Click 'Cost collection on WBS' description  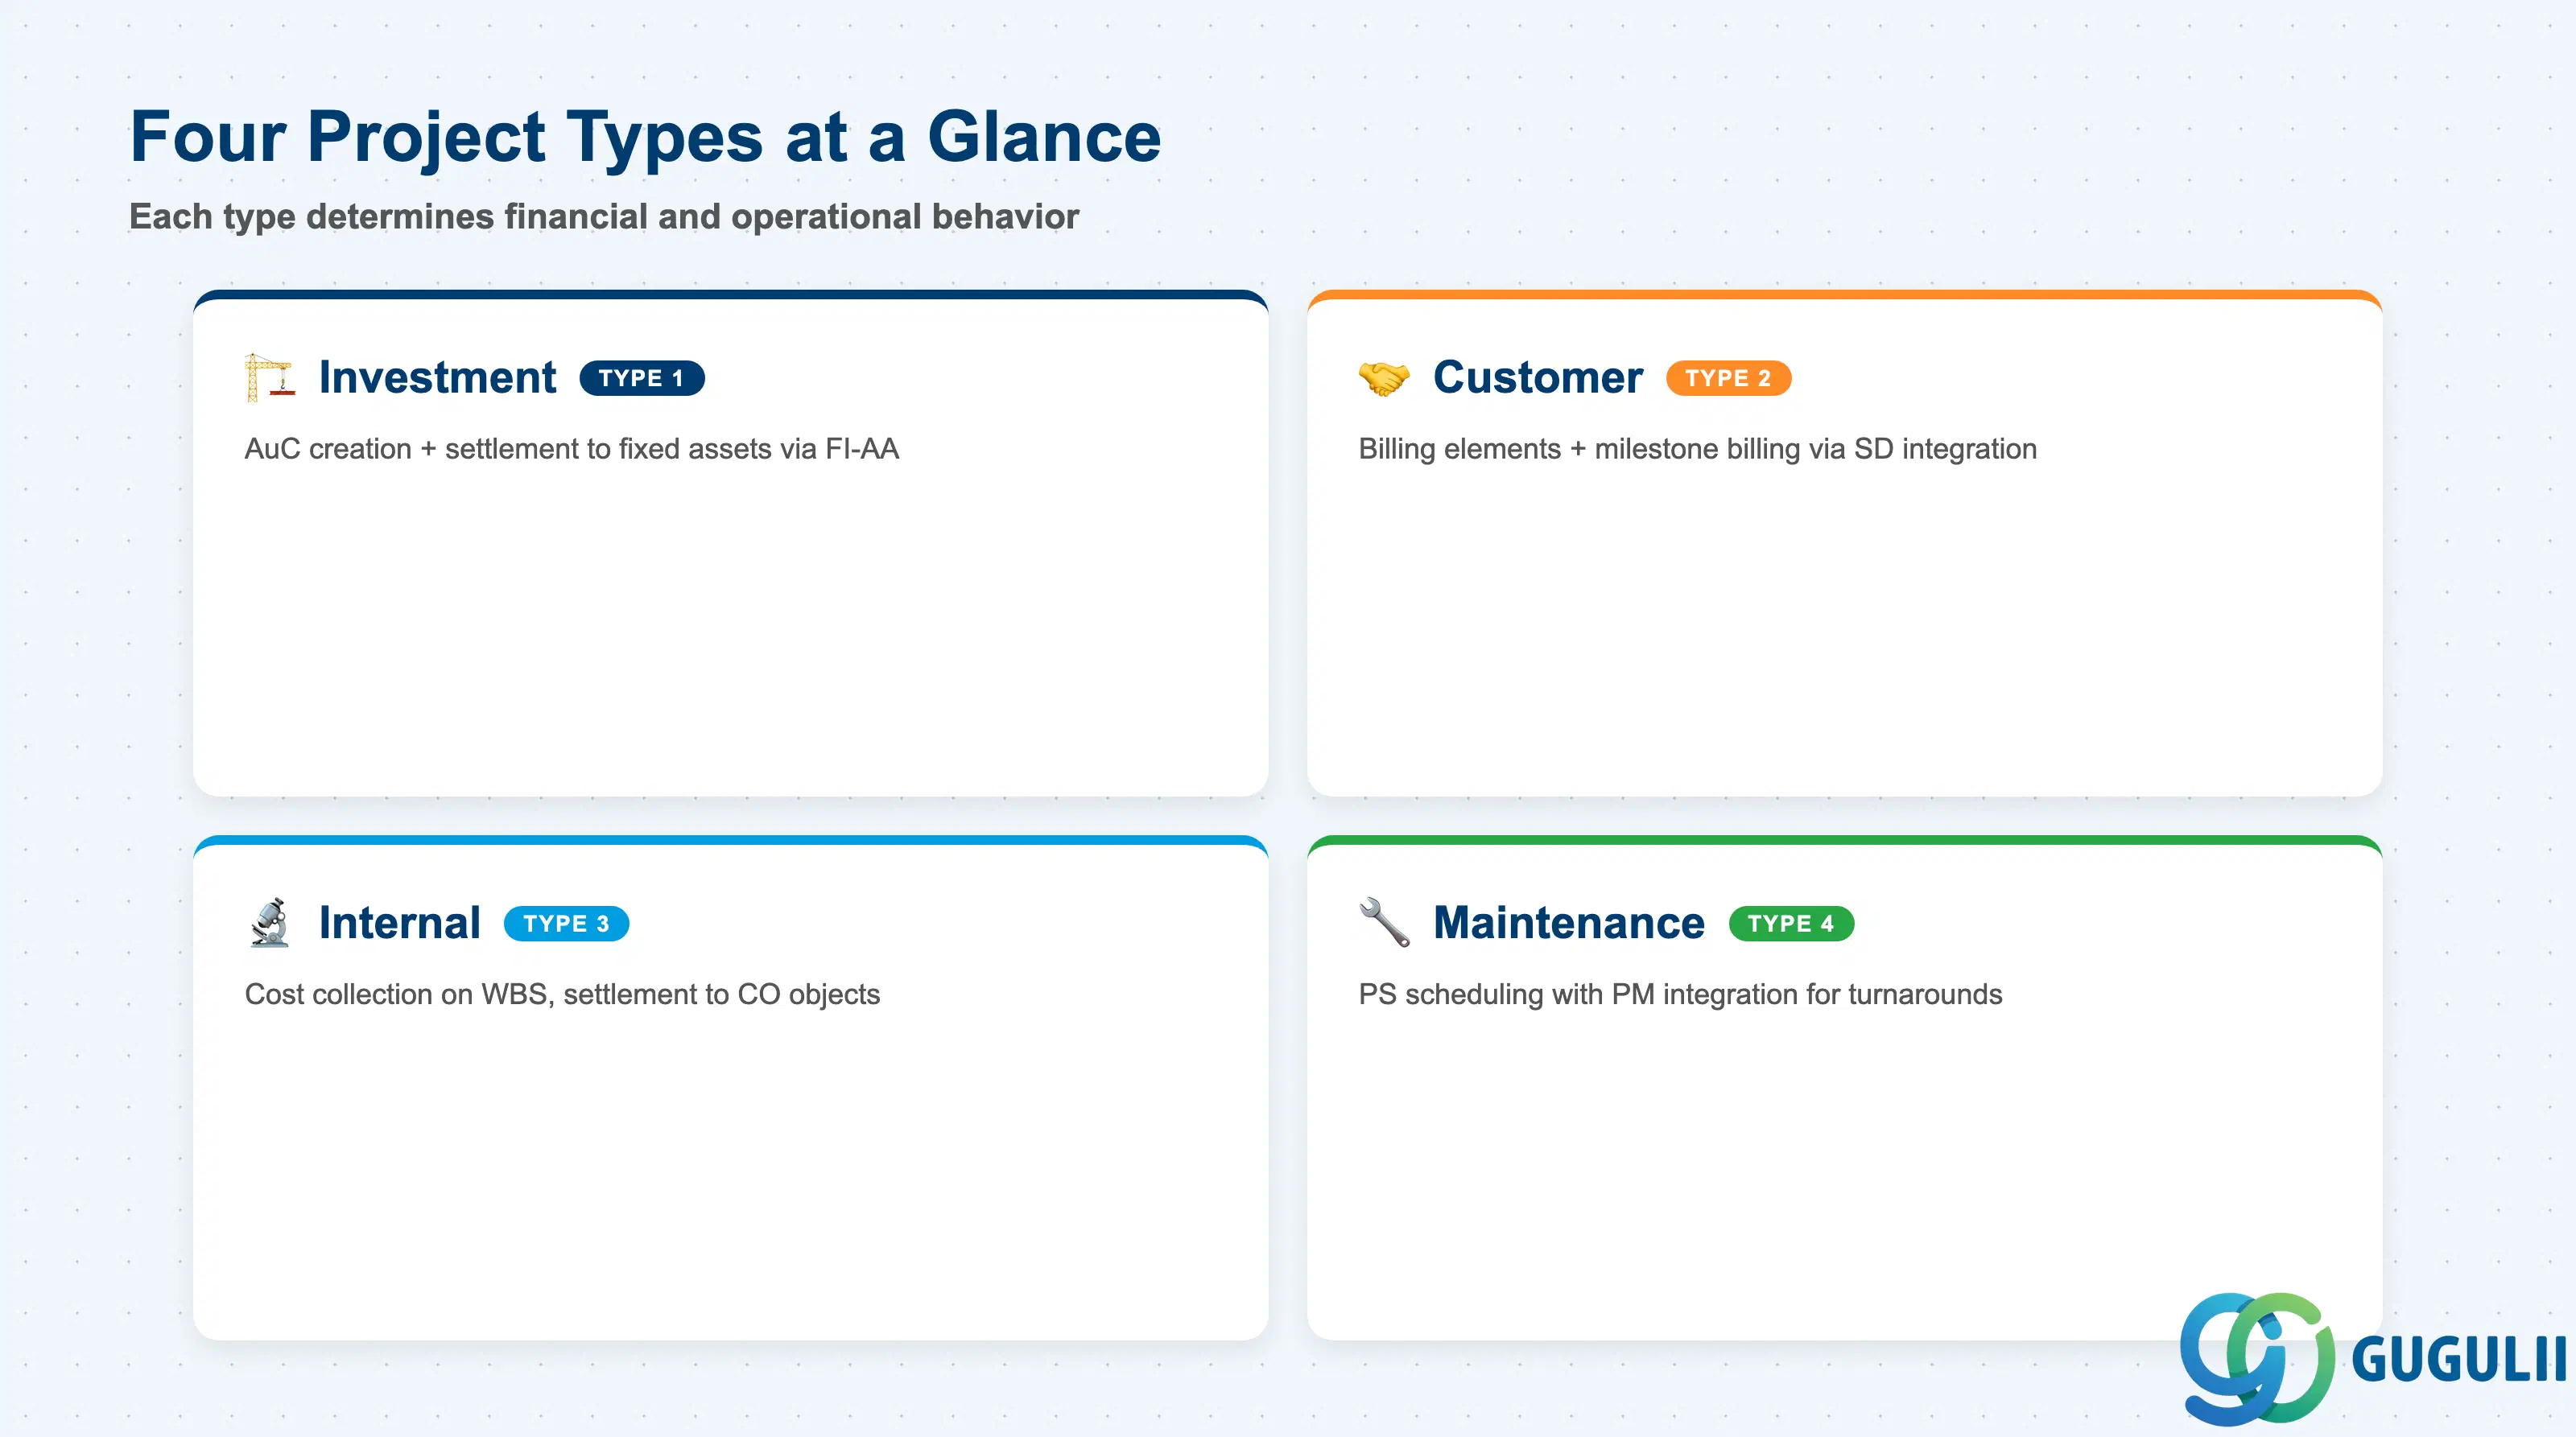(562, 994)
